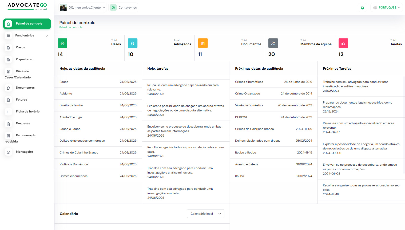
Task: Open the notifications bell icon
Action: click(362, 8)
